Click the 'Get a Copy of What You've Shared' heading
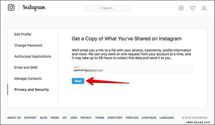 point(127,39)
